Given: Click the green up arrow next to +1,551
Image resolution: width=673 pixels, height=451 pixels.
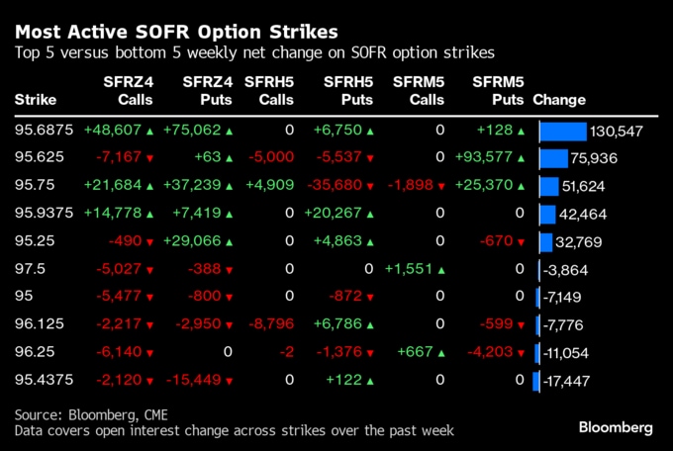Looking at the screenshot, I should pyautogui.click(x=441, y=270).
